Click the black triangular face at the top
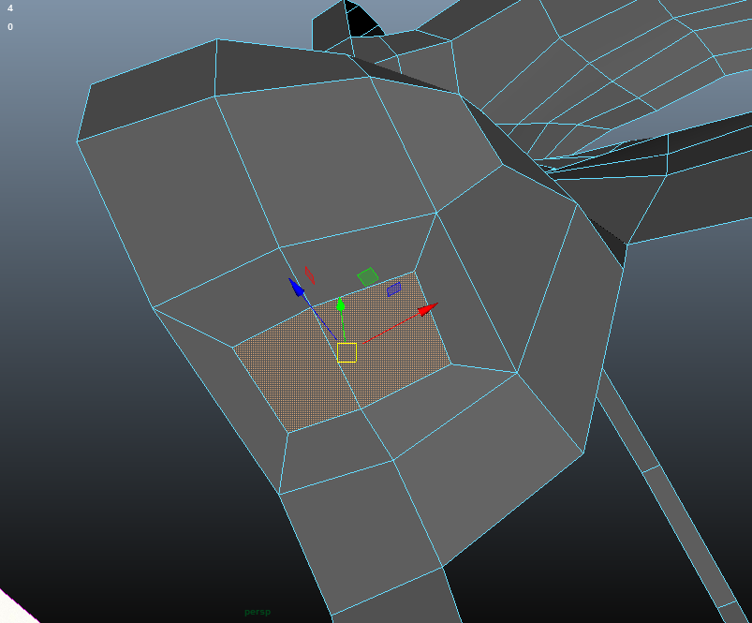The height and width of the screenshot is (623, 752). (359, 17)
